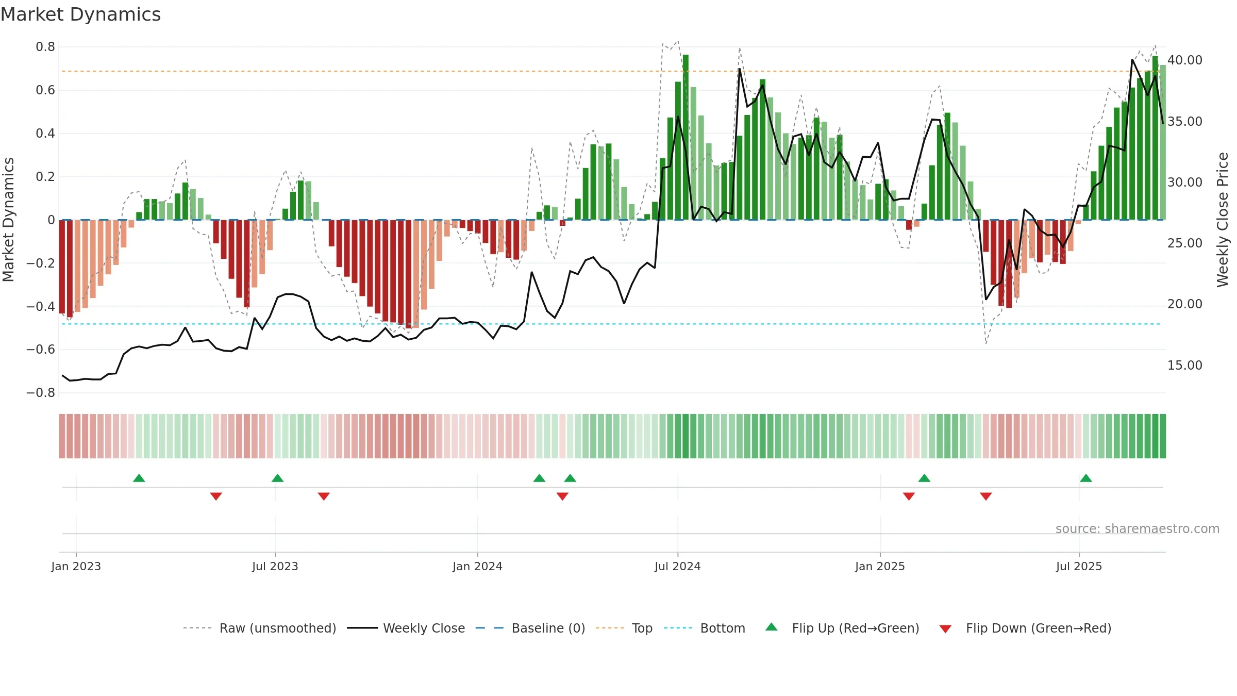Click the Jan 2025 axis label
The image size is (1237, 696).
tap(880, 566)
